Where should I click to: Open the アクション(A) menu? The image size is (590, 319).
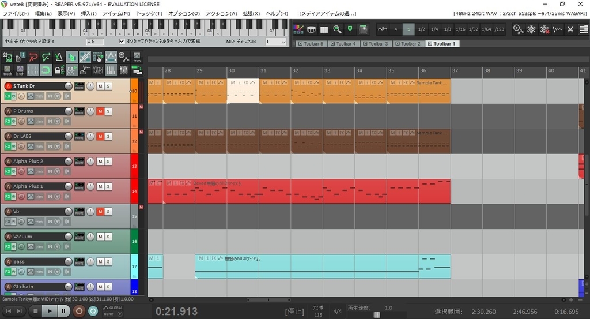[221, 14]
